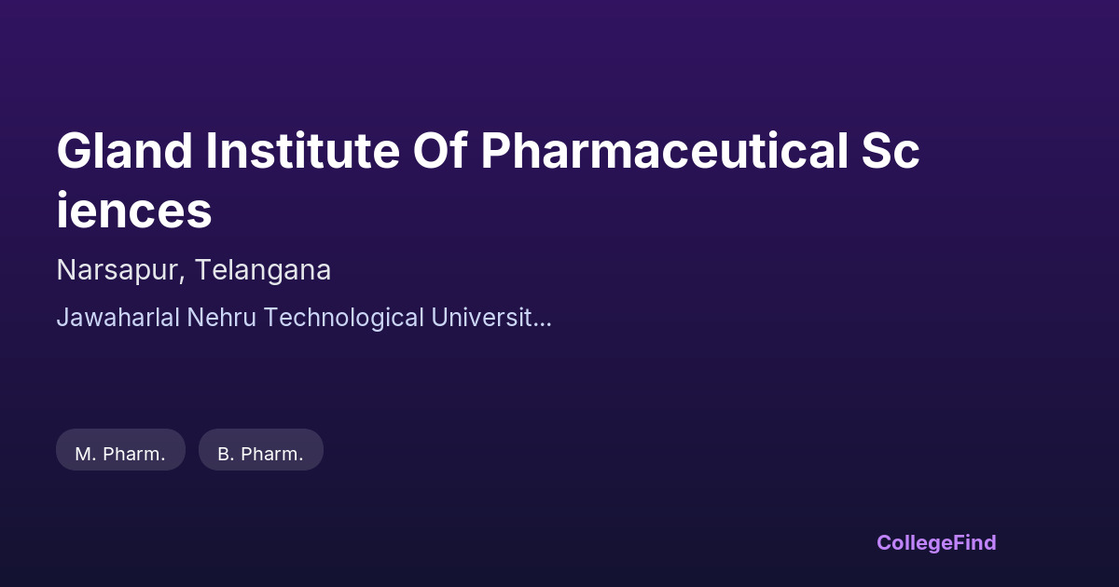Click the M. Pharm. course tag
The height and width of the screenshot is (587, 1119).
point(120,454)
